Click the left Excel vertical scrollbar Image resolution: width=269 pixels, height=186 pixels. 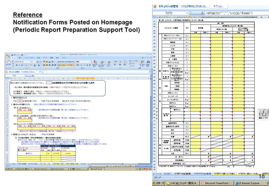point(151,120)
